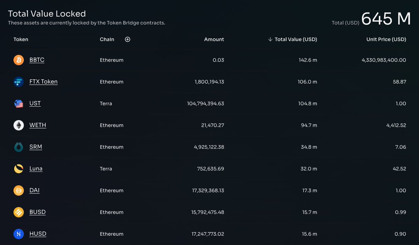Select BUSD total value 15.7 m
This screenshot has height=245, width=419.
(310, 212)
